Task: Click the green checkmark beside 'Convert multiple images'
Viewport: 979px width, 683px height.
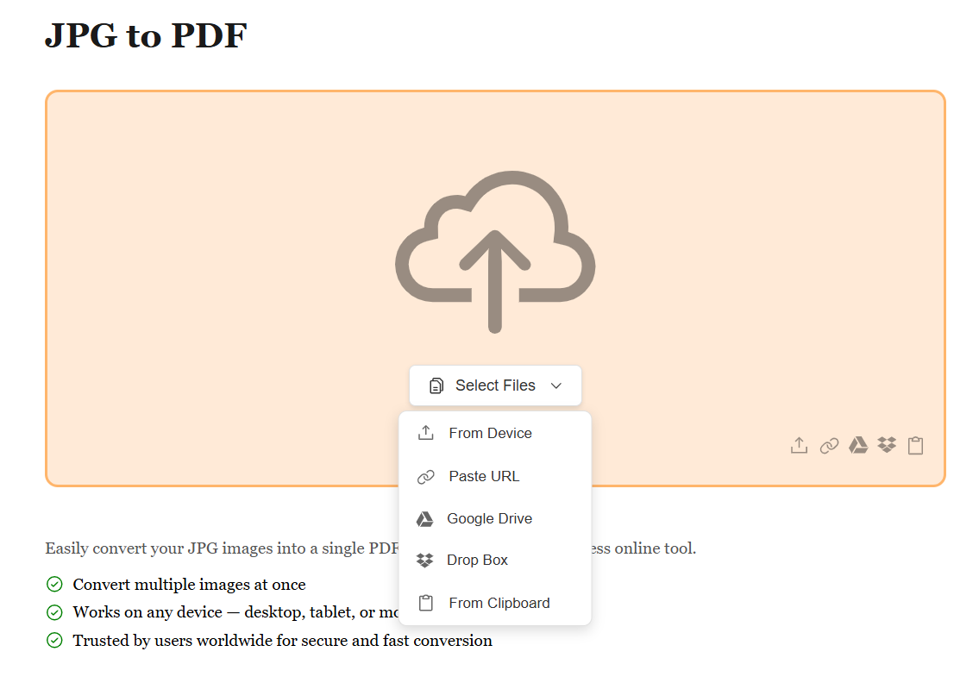Action: pyautogui.click(x=54, y=585)
